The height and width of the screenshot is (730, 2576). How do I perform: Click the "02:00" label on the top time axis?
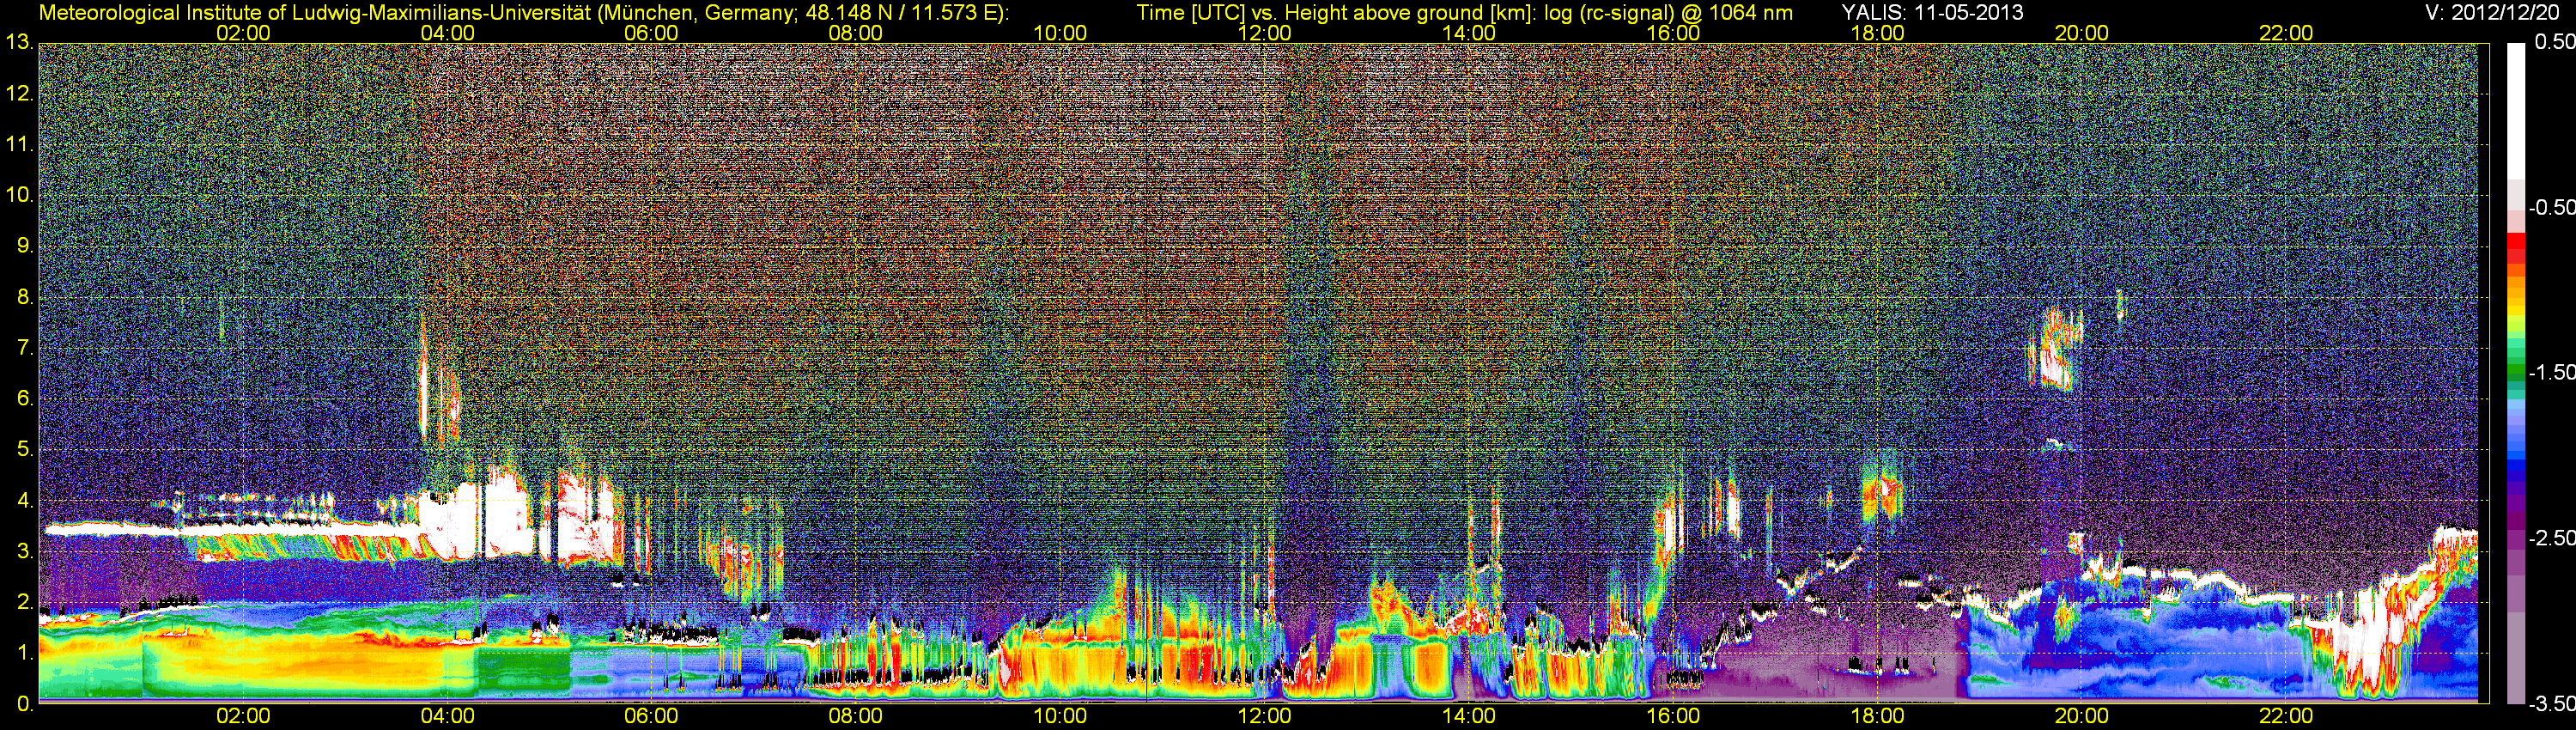pyautogui.click(x=243, y=33)
